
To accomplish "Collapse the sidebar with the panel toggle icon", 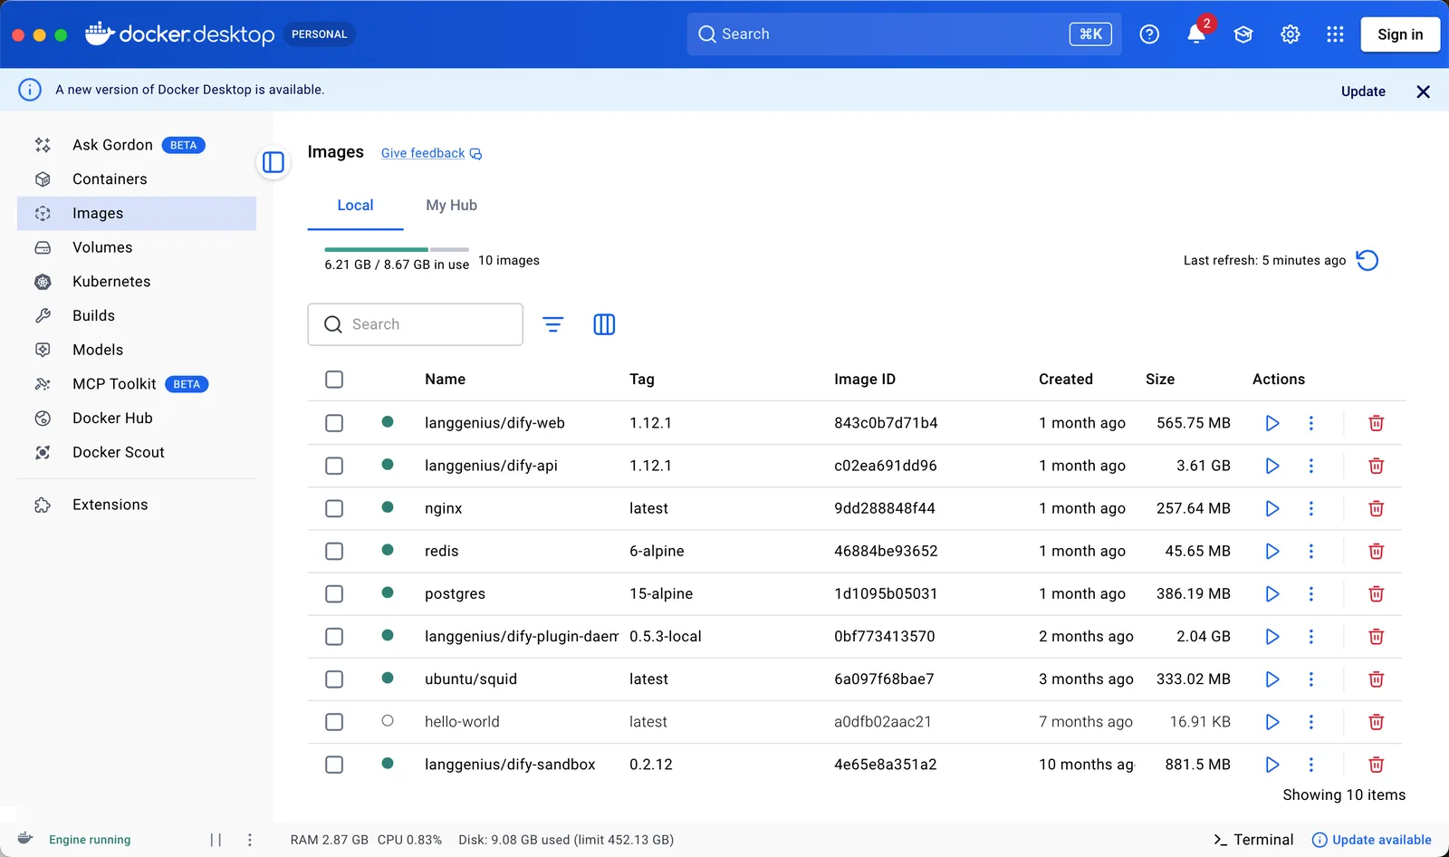I will coord(273,162).
